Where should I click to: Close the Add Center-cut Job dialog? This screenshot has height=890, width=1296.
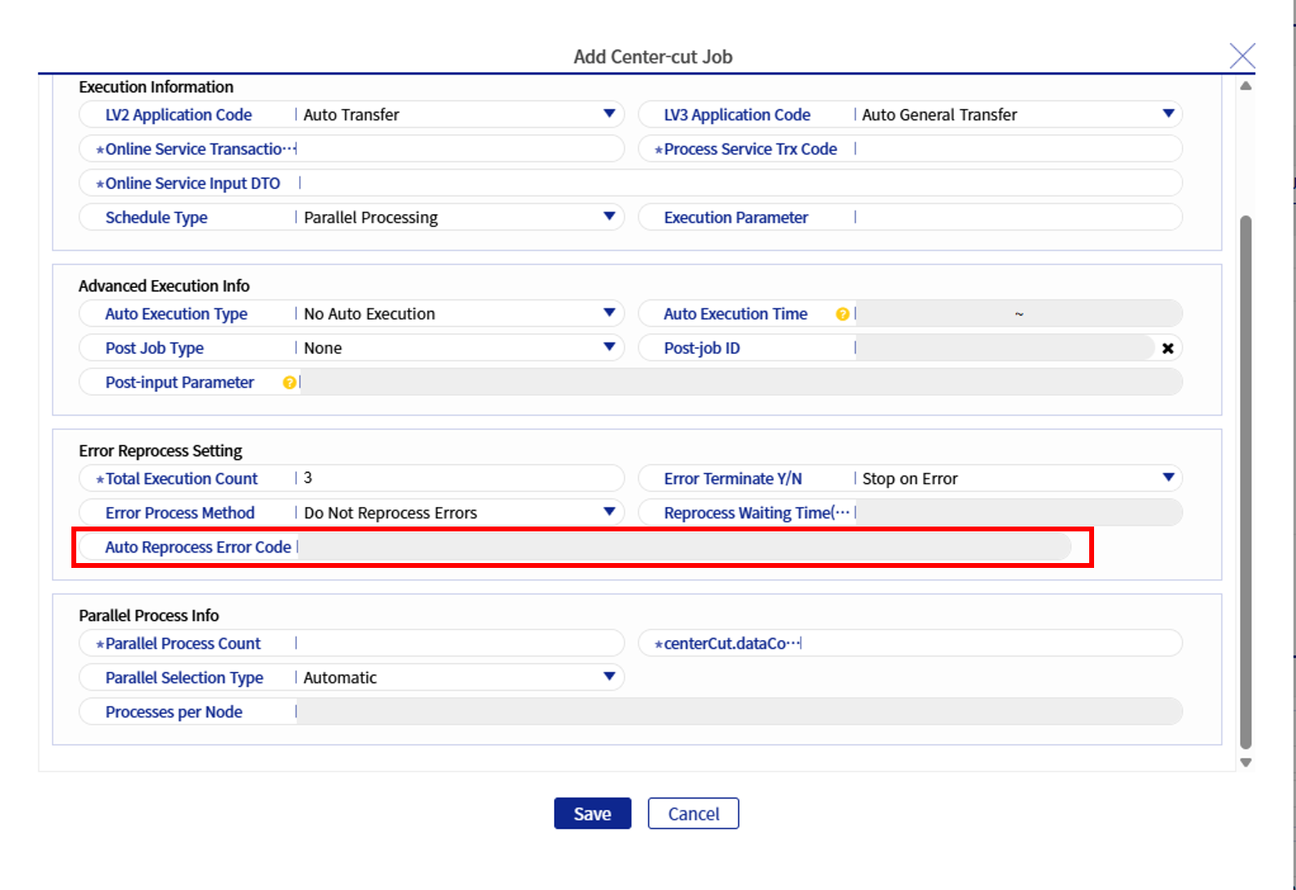pos(1241,56)
